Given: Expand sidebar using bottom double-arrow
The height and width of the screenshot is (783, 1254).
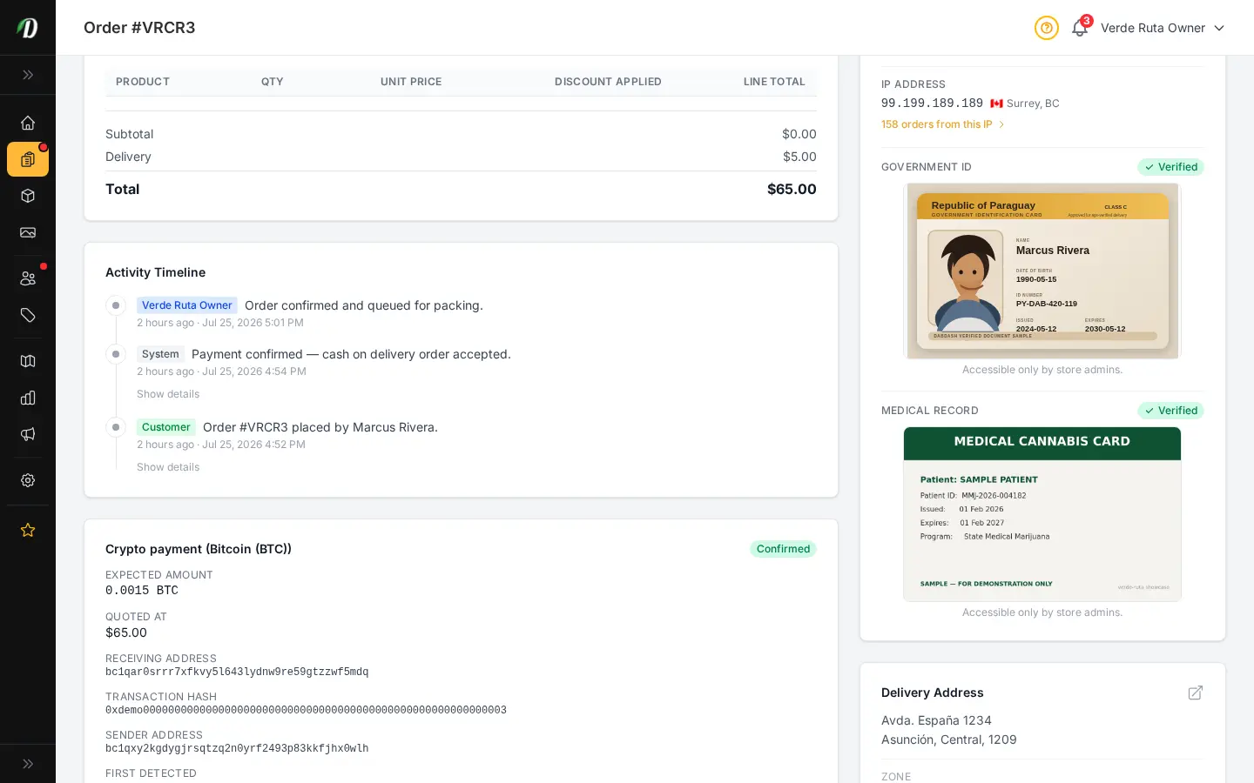Looking at the screenshot, I should 28,764.
